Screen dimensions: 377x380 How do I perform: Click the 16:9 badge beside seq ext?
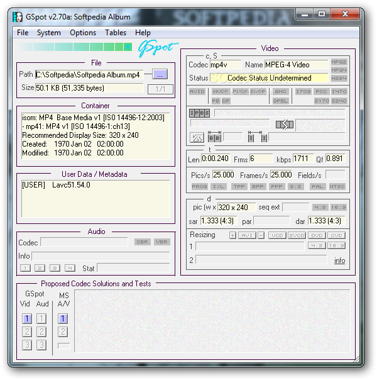click(x=338, y=208)
